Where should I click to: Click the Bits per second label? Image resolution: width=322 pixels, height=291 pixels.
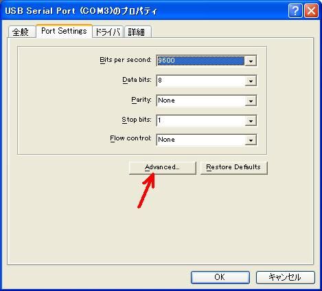126,60
